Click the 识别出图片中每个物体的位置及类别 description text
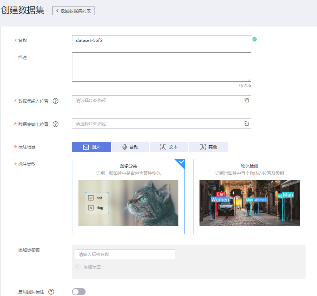This screenshot has width=317, height=296. 249,173
